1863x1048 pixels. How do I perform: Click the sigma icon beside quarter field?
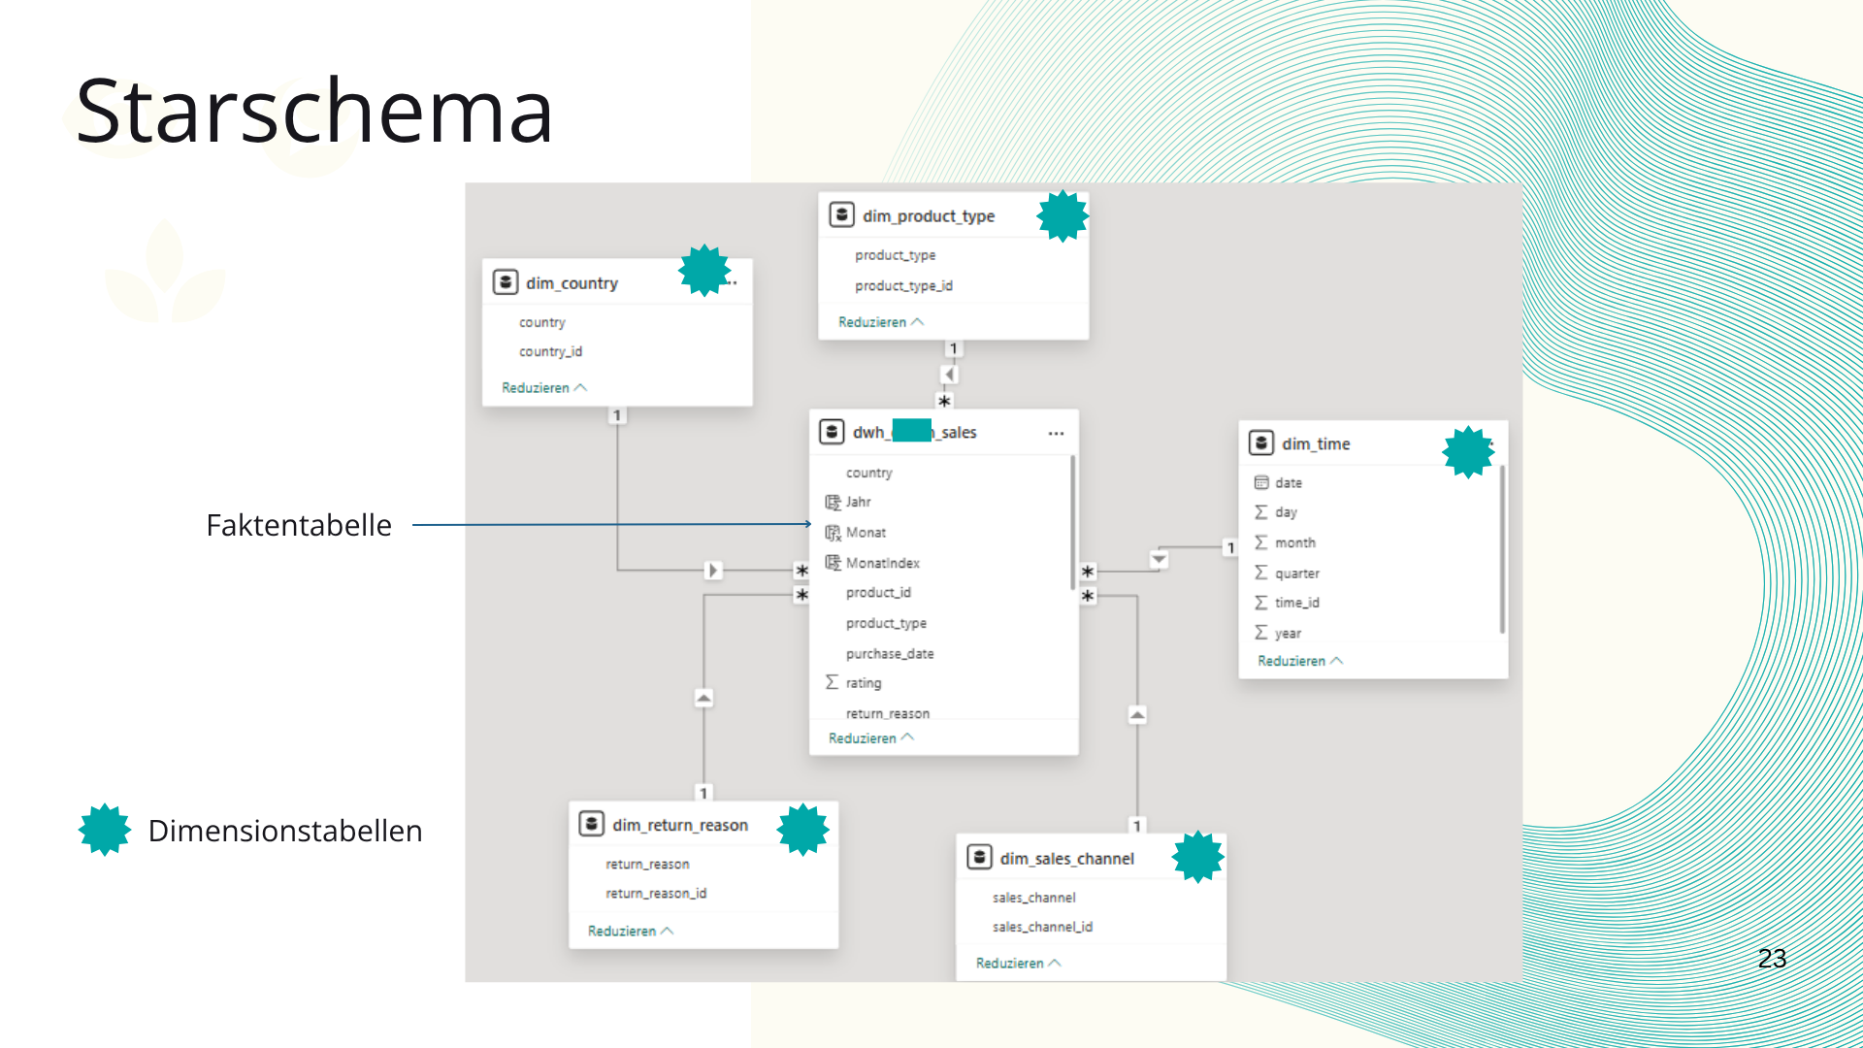click(1260, 573)
